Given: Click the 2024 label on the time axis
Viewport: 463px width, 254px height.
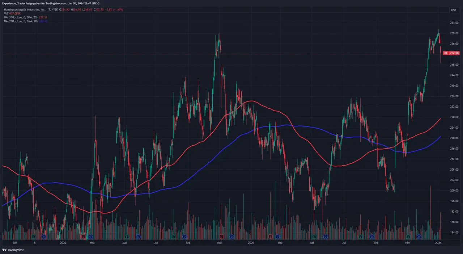Looking at the screenshot, I should coord(438,243).
